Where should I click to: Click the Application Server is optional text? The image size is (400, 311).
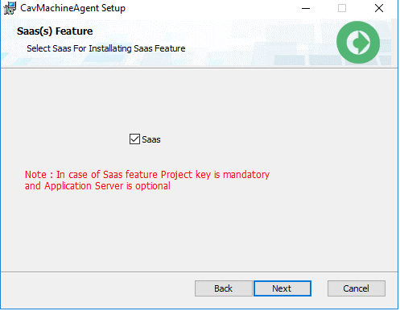pyautogui.click(x=107, y=186)
